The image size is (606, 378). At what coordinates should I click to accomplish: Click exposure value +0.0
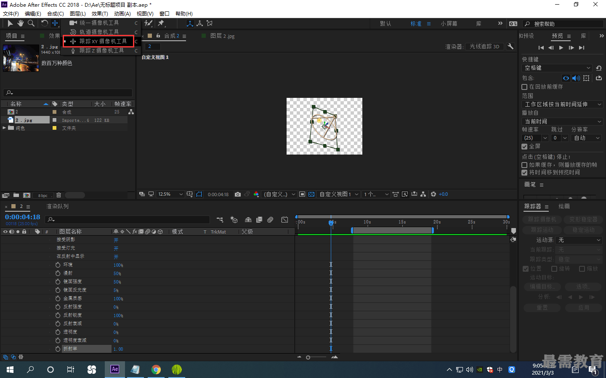[443, 194]
